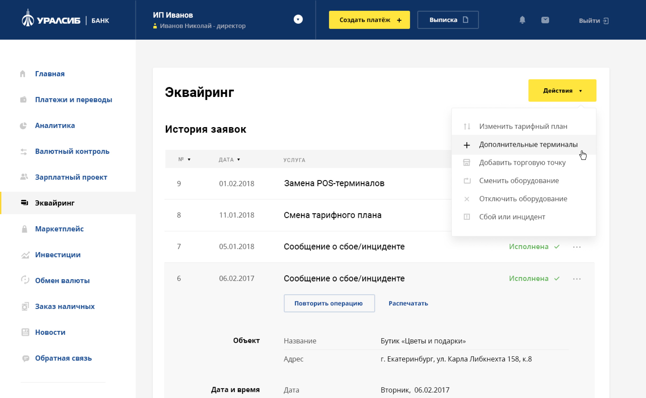Screen dimensions: 646x398
Task: Open Заказ наличных section
Action: tap(65, 306)
